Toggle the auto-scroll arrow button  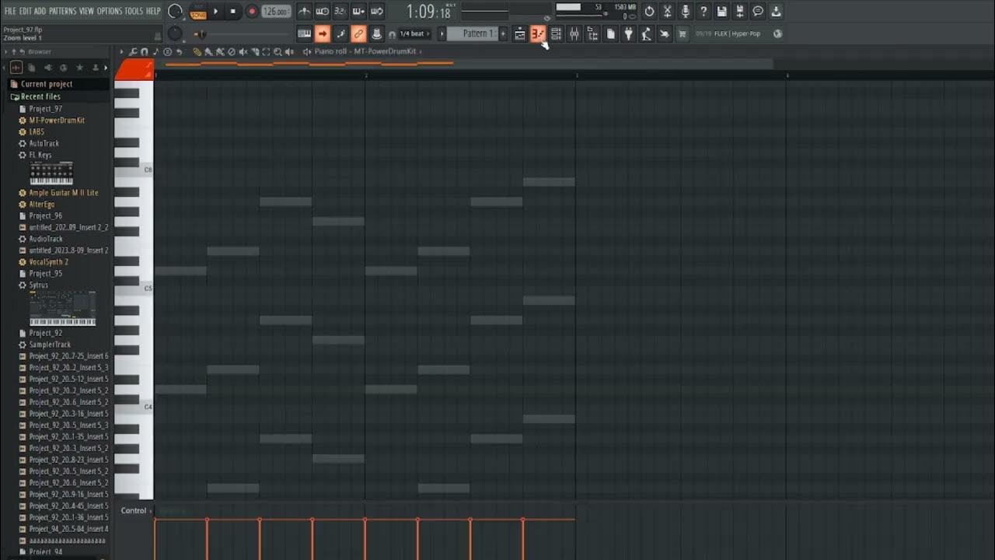pyautogui.click(x=323, y=33)
